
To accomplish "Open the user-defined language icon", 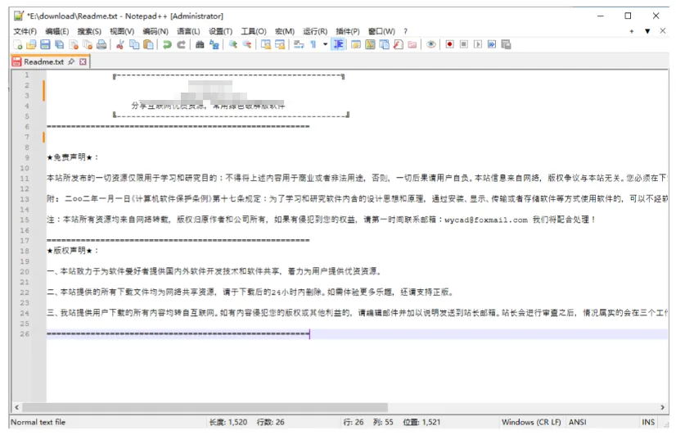I will click(356, 44).
